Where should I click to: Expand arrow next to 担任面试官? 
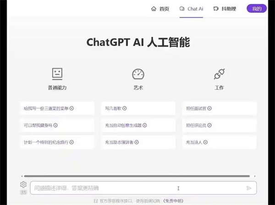tap(209, 108)
